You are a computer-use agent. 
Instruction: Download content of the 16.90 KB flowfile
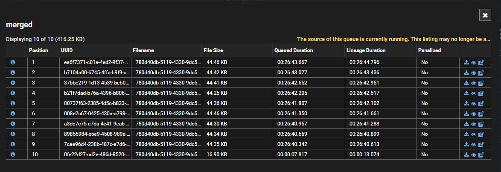pos(466,155)
